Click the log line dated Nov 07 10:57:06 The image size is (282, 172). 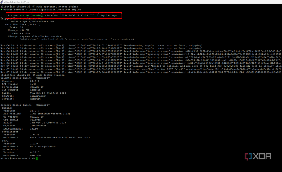pos(141,72)
